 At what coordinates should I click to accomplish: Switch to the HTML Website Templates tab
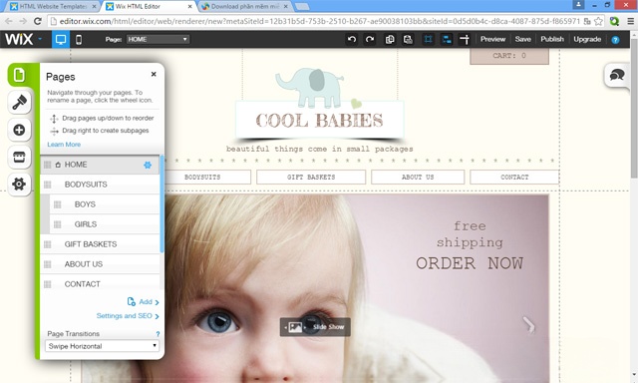tap(53, 7)
